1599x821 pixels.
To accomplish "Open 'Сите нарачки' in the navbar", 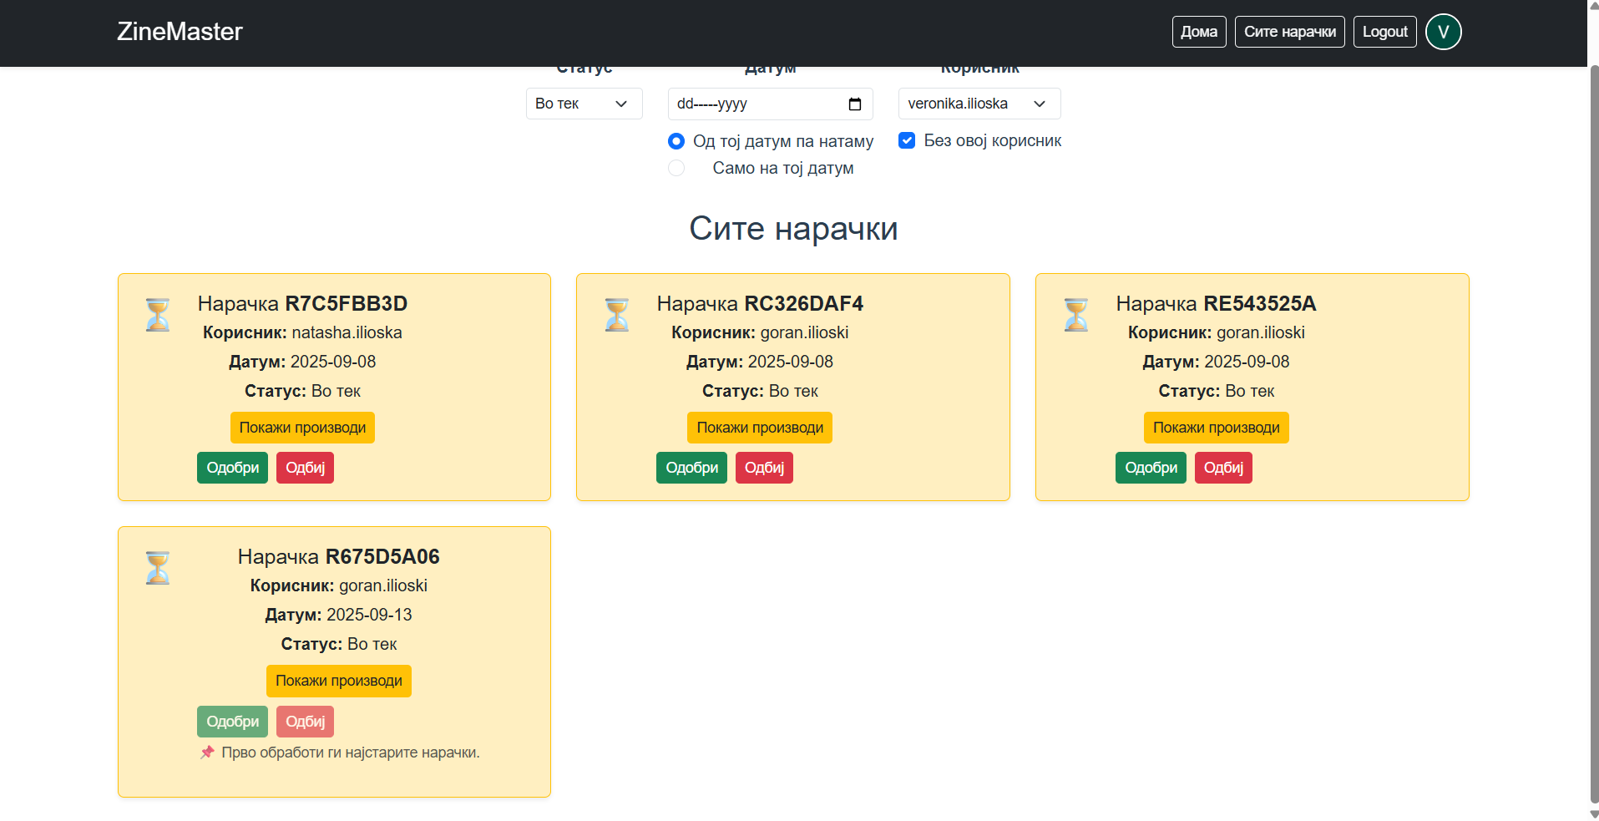I will point(1289,32).
